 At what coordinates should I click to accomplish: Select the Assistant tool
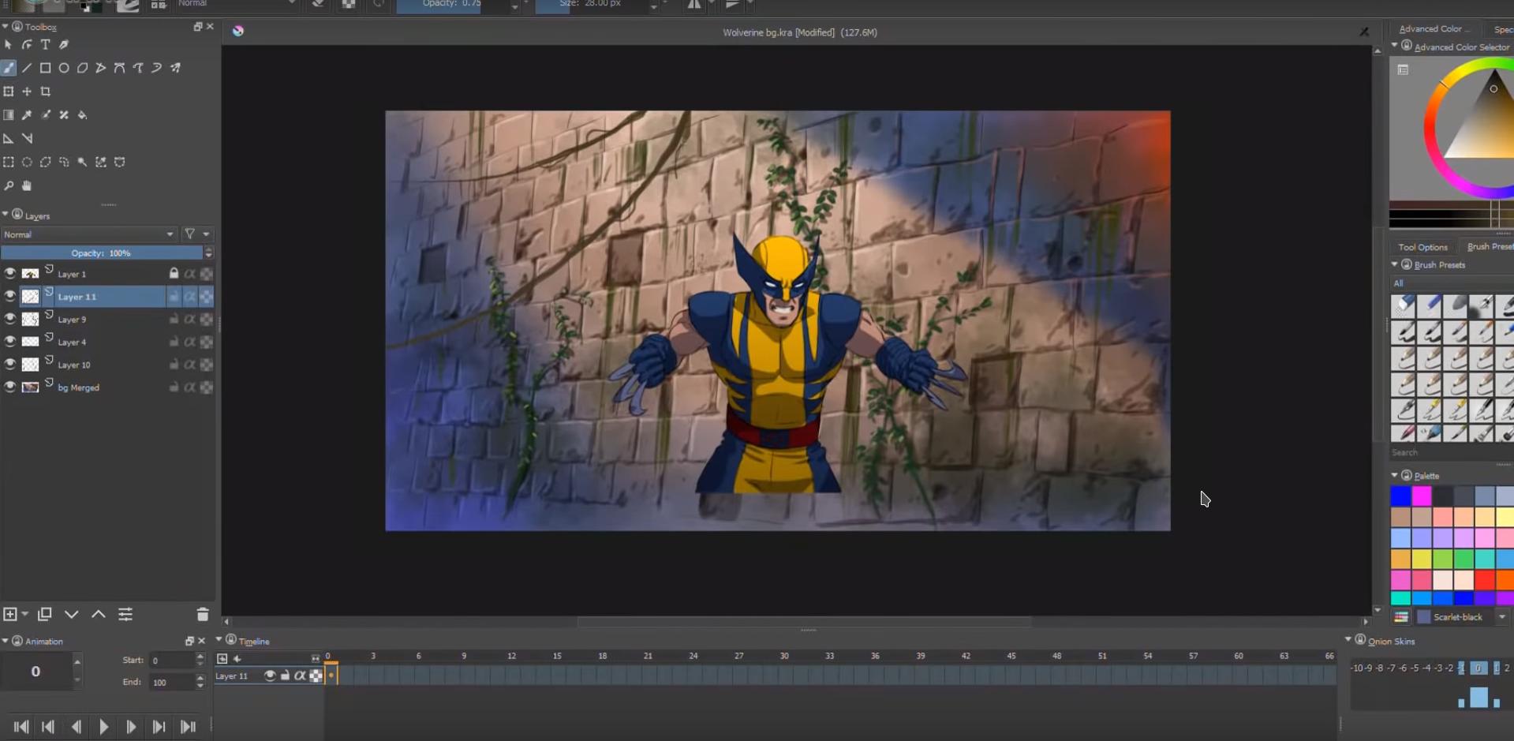8,139
